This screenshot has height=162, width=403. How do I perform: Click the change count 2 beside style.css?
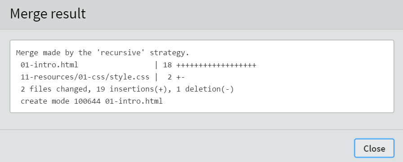170,77
